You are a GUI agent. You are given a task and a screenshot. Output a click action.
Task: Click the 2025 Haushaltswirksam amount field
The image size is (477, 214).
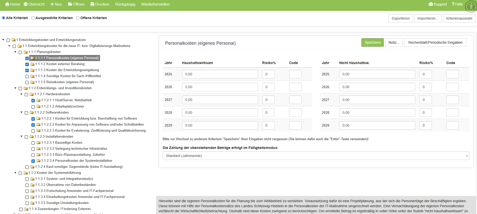(220, 74)
